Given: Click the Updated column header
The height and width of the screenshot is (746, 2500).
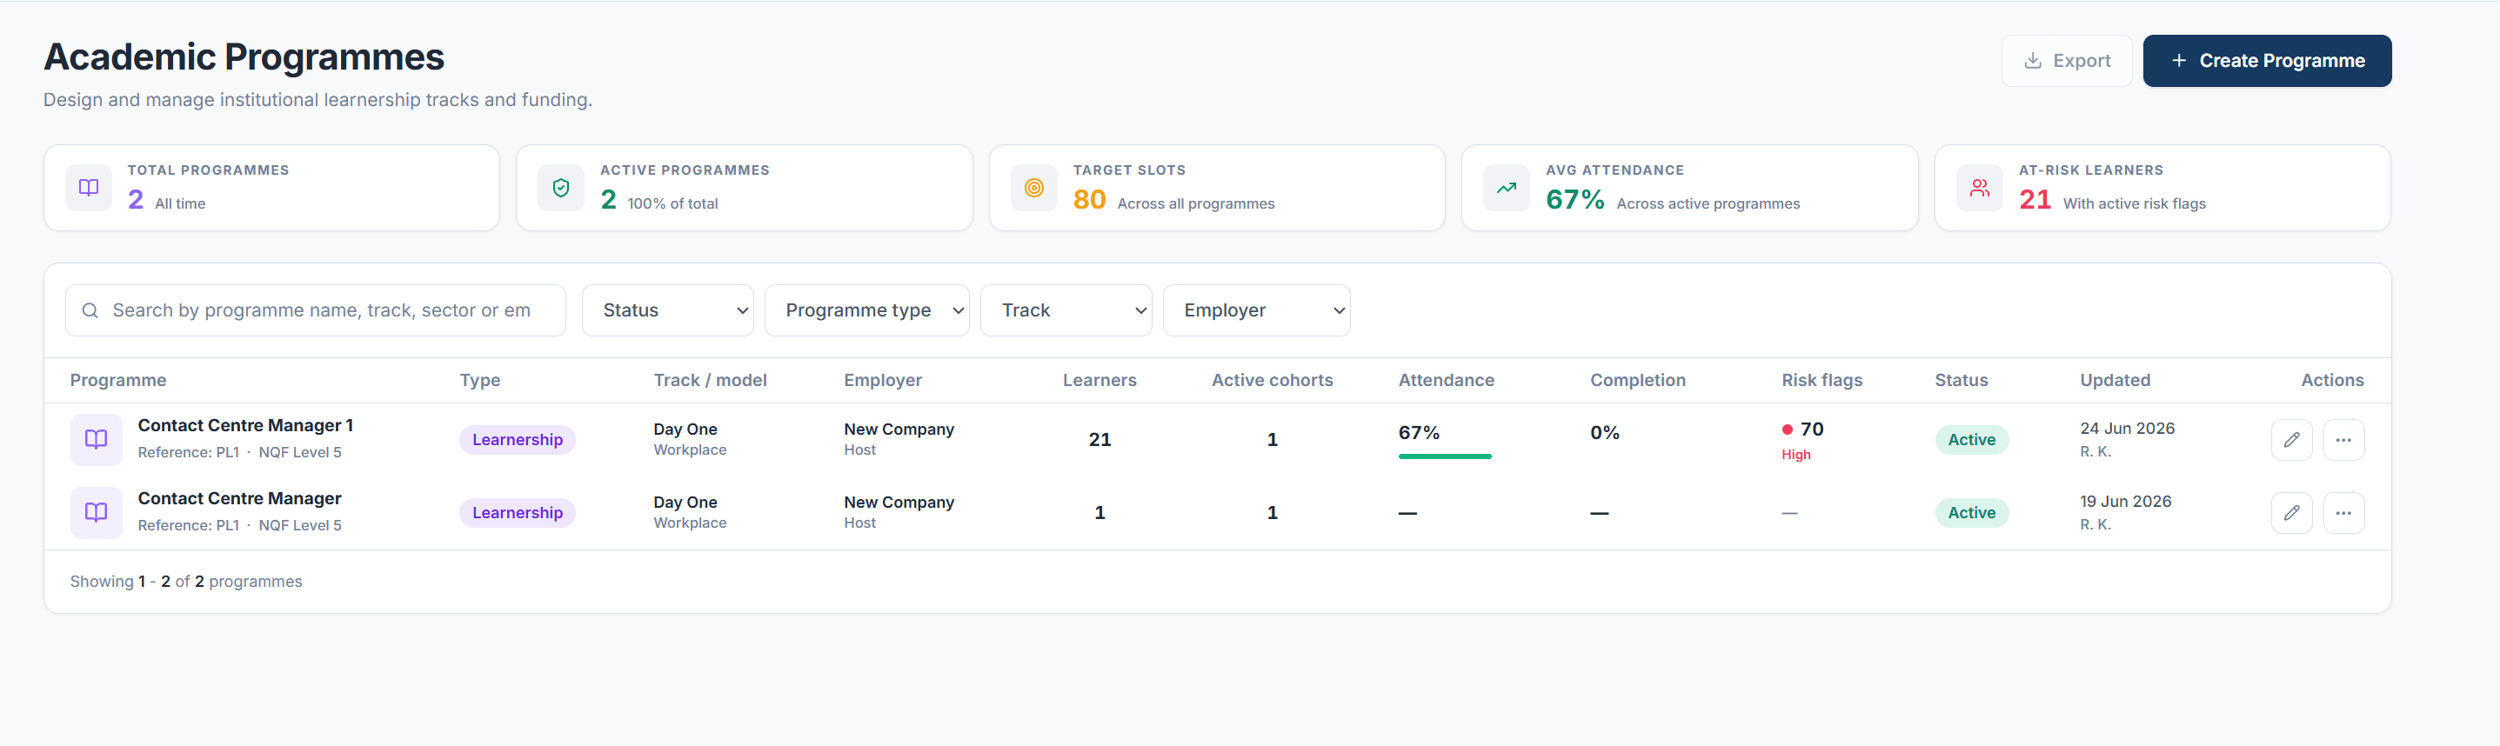Looking at the screenshot, I should [2115, 380].
